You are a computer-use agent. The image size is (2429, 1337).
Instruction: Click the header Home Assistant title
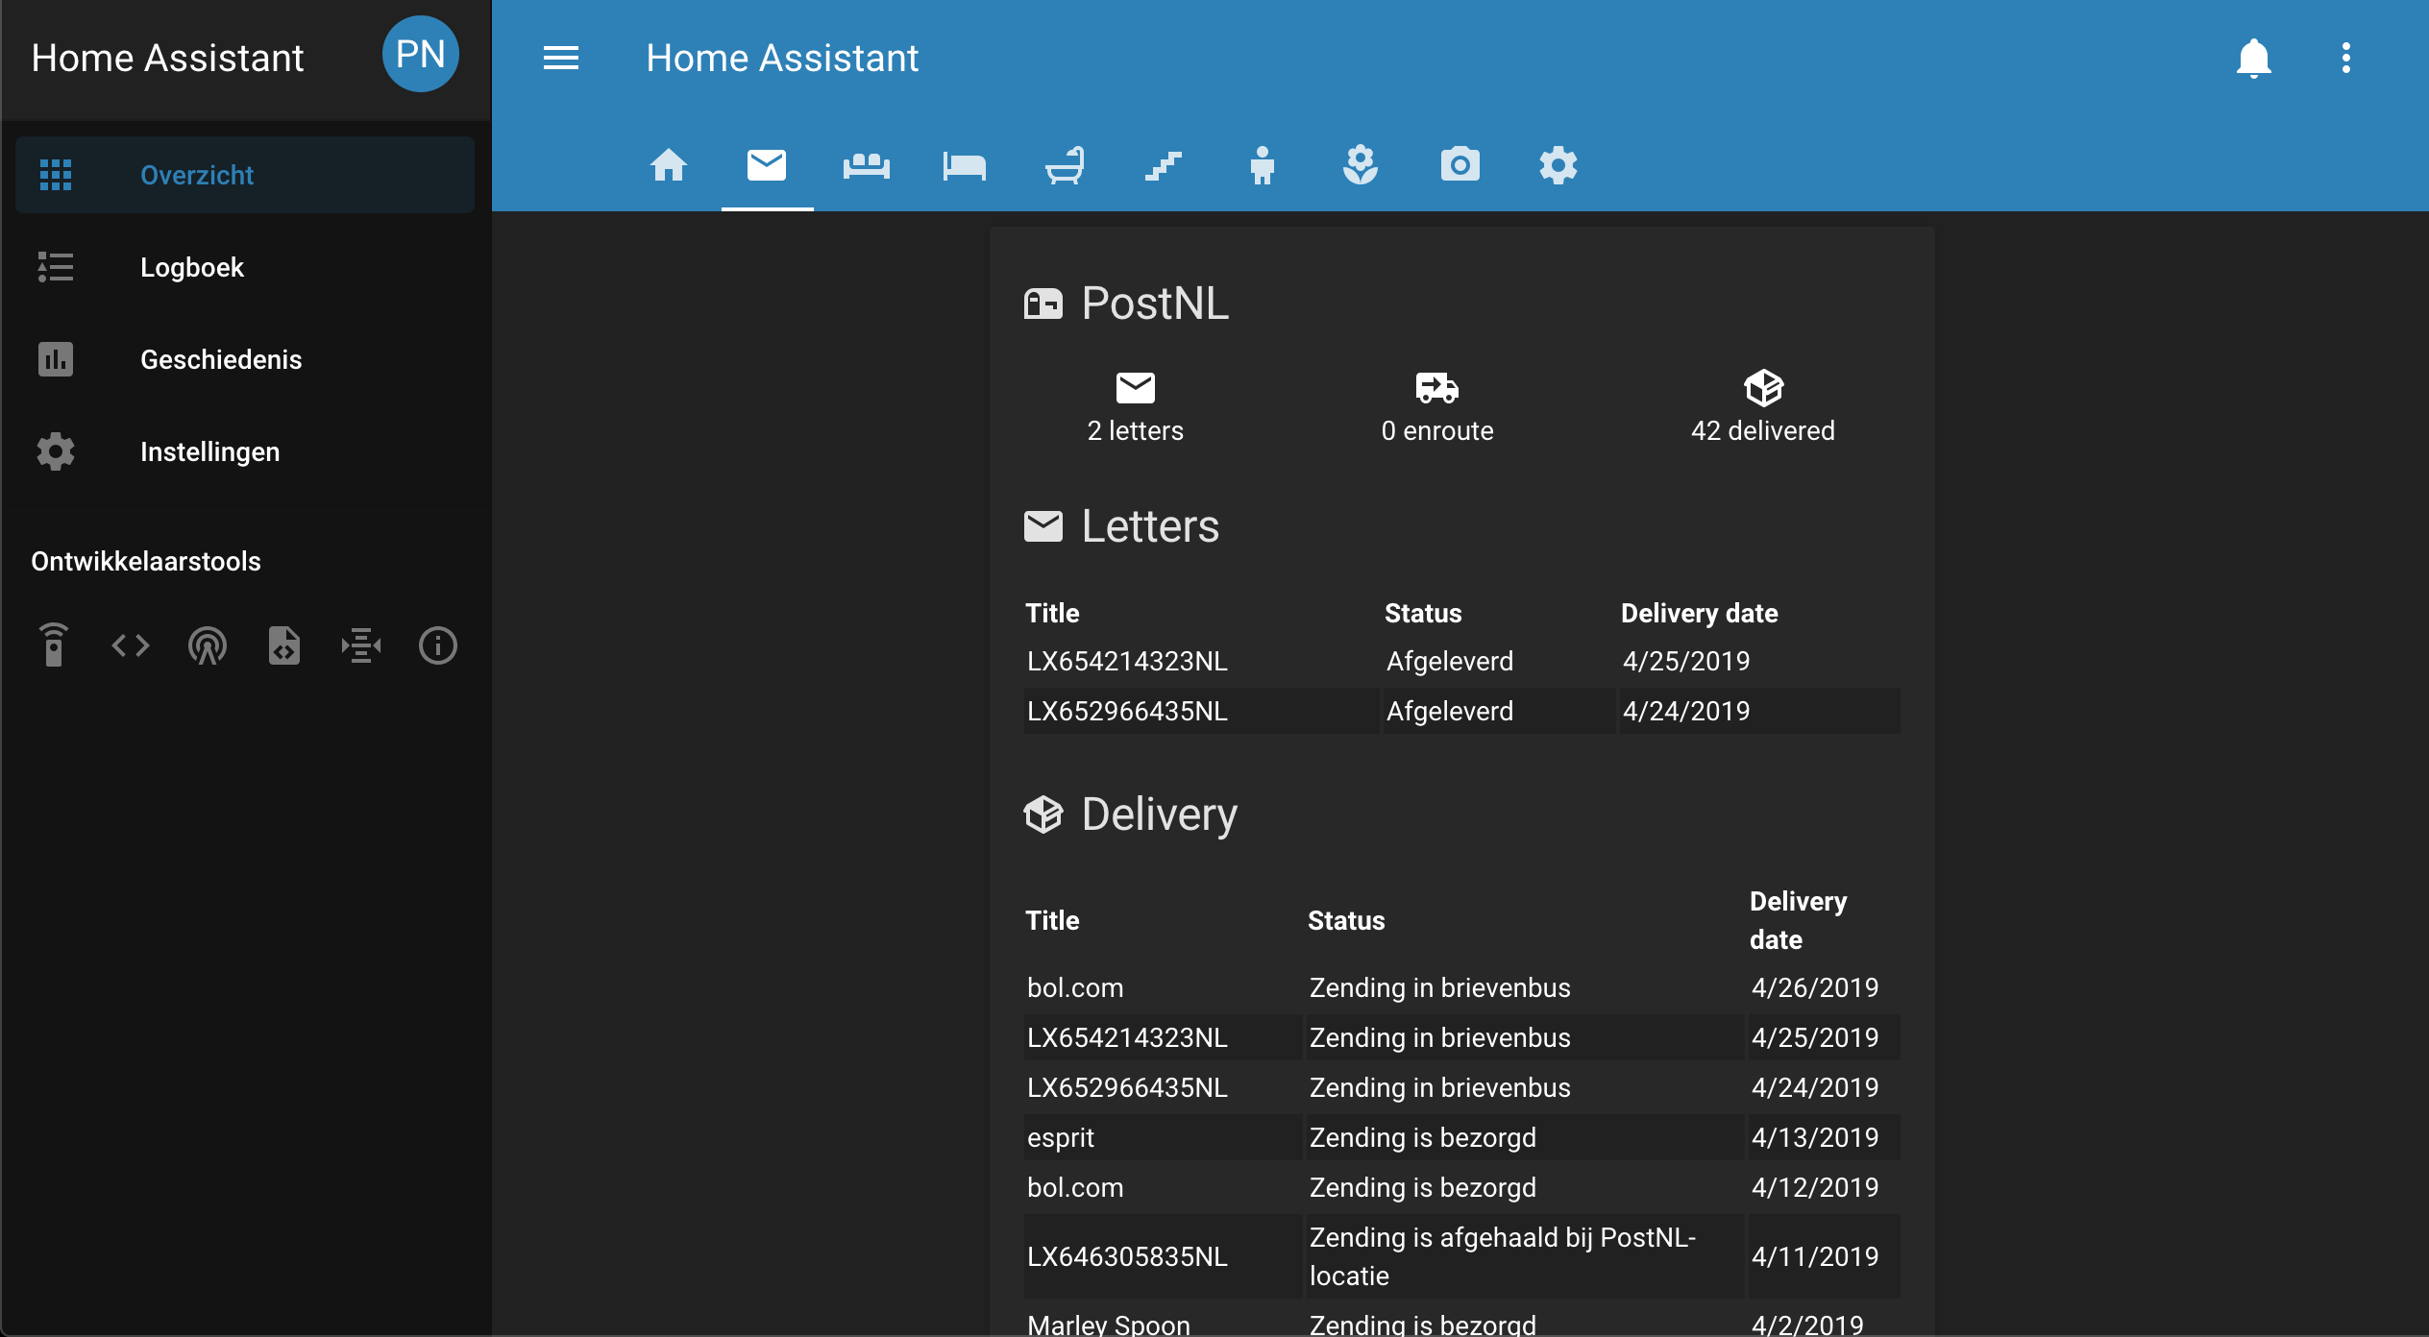782,58
